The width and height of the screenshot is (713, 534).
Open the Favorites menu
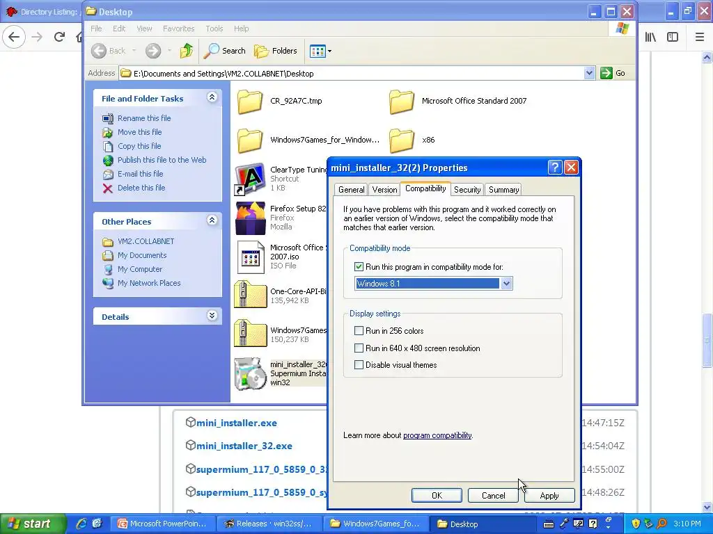click(178, 29)
